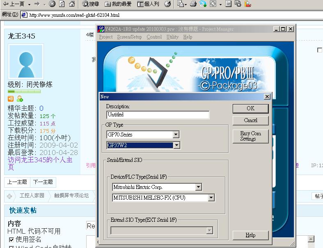Open the Search (搜尋) toolbar button
323x248 pixels.
(90, 4)
